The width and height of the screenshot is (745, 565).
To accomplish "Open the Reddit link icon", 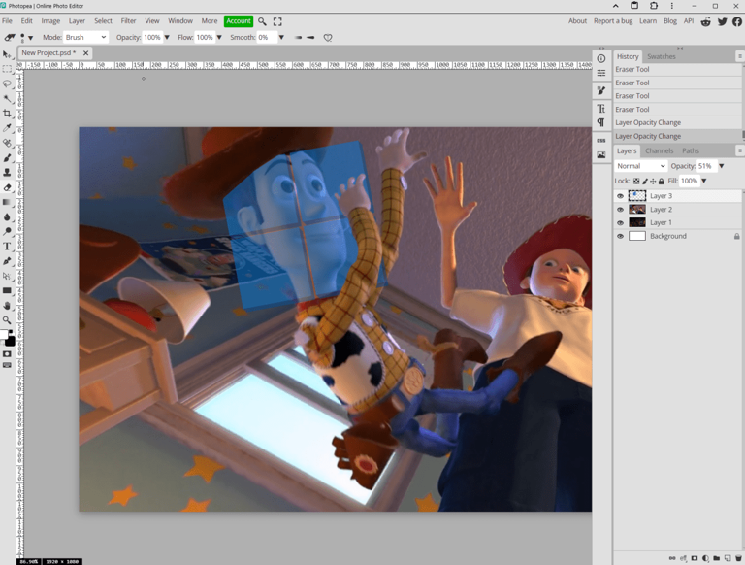I will tap(705, 21).
